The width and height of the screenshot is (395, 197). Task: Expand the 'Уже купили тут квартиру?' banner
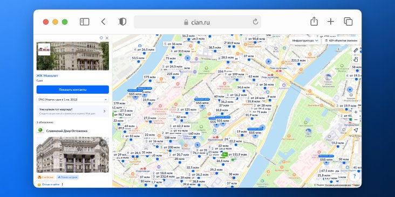(72, 111)
